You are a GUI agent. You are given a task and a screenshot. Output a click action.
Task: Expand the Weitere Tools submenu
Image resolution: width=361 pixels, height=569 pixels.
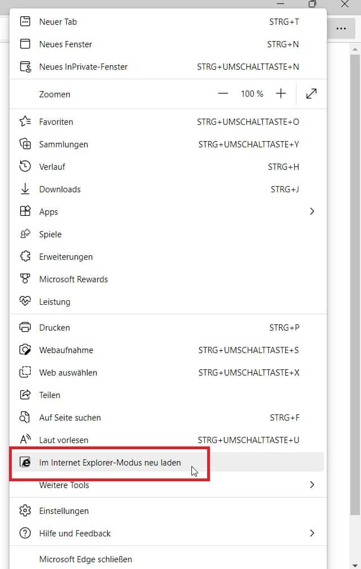pyautogui.click(x=312, y=485)
